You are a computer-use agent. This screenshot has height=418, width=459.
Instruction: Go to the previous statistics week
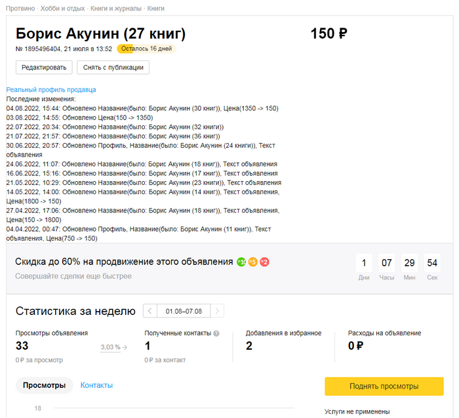(x=150, y=311)
